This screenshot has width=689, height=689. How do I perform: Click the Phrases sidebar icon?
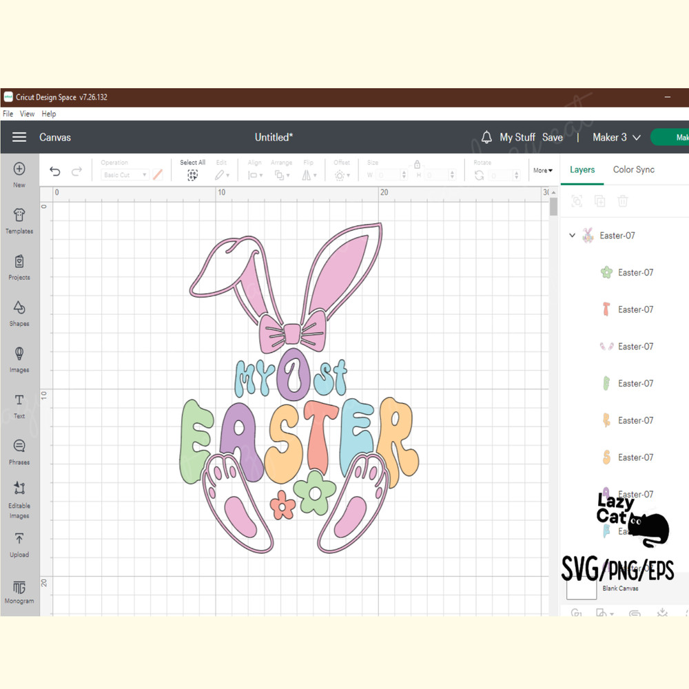(x=19, y=451)
